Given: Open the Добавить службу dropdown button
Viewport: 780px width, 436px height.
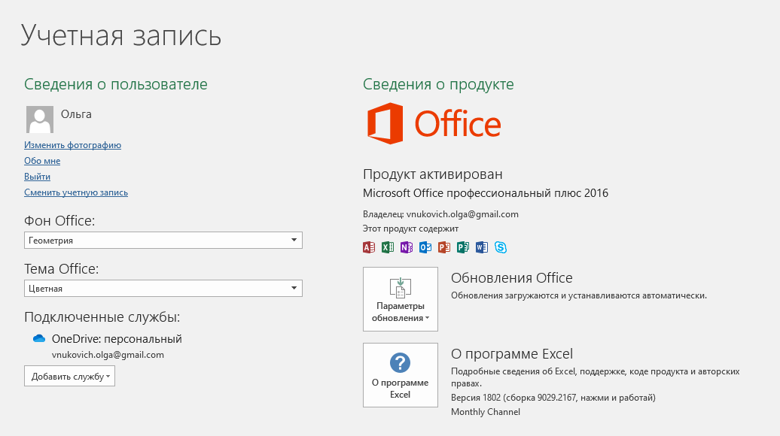Looking at the screenshot, I should click(x=69, y=376).
